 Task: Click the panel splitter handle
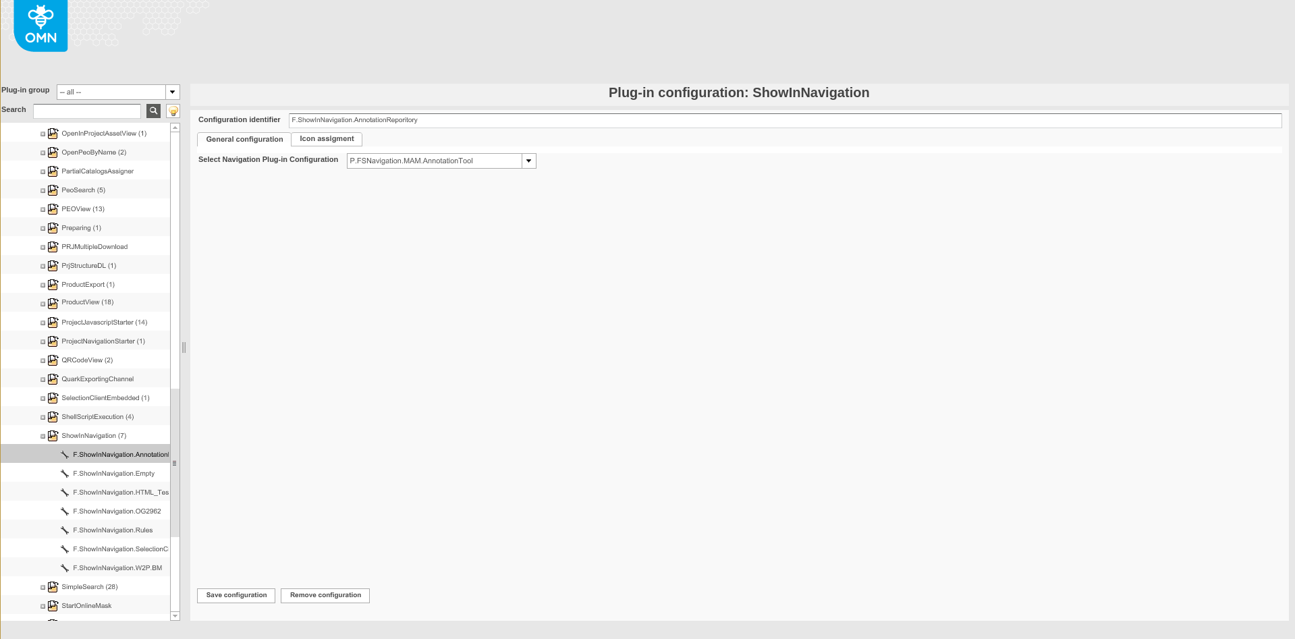click(184, 348)
